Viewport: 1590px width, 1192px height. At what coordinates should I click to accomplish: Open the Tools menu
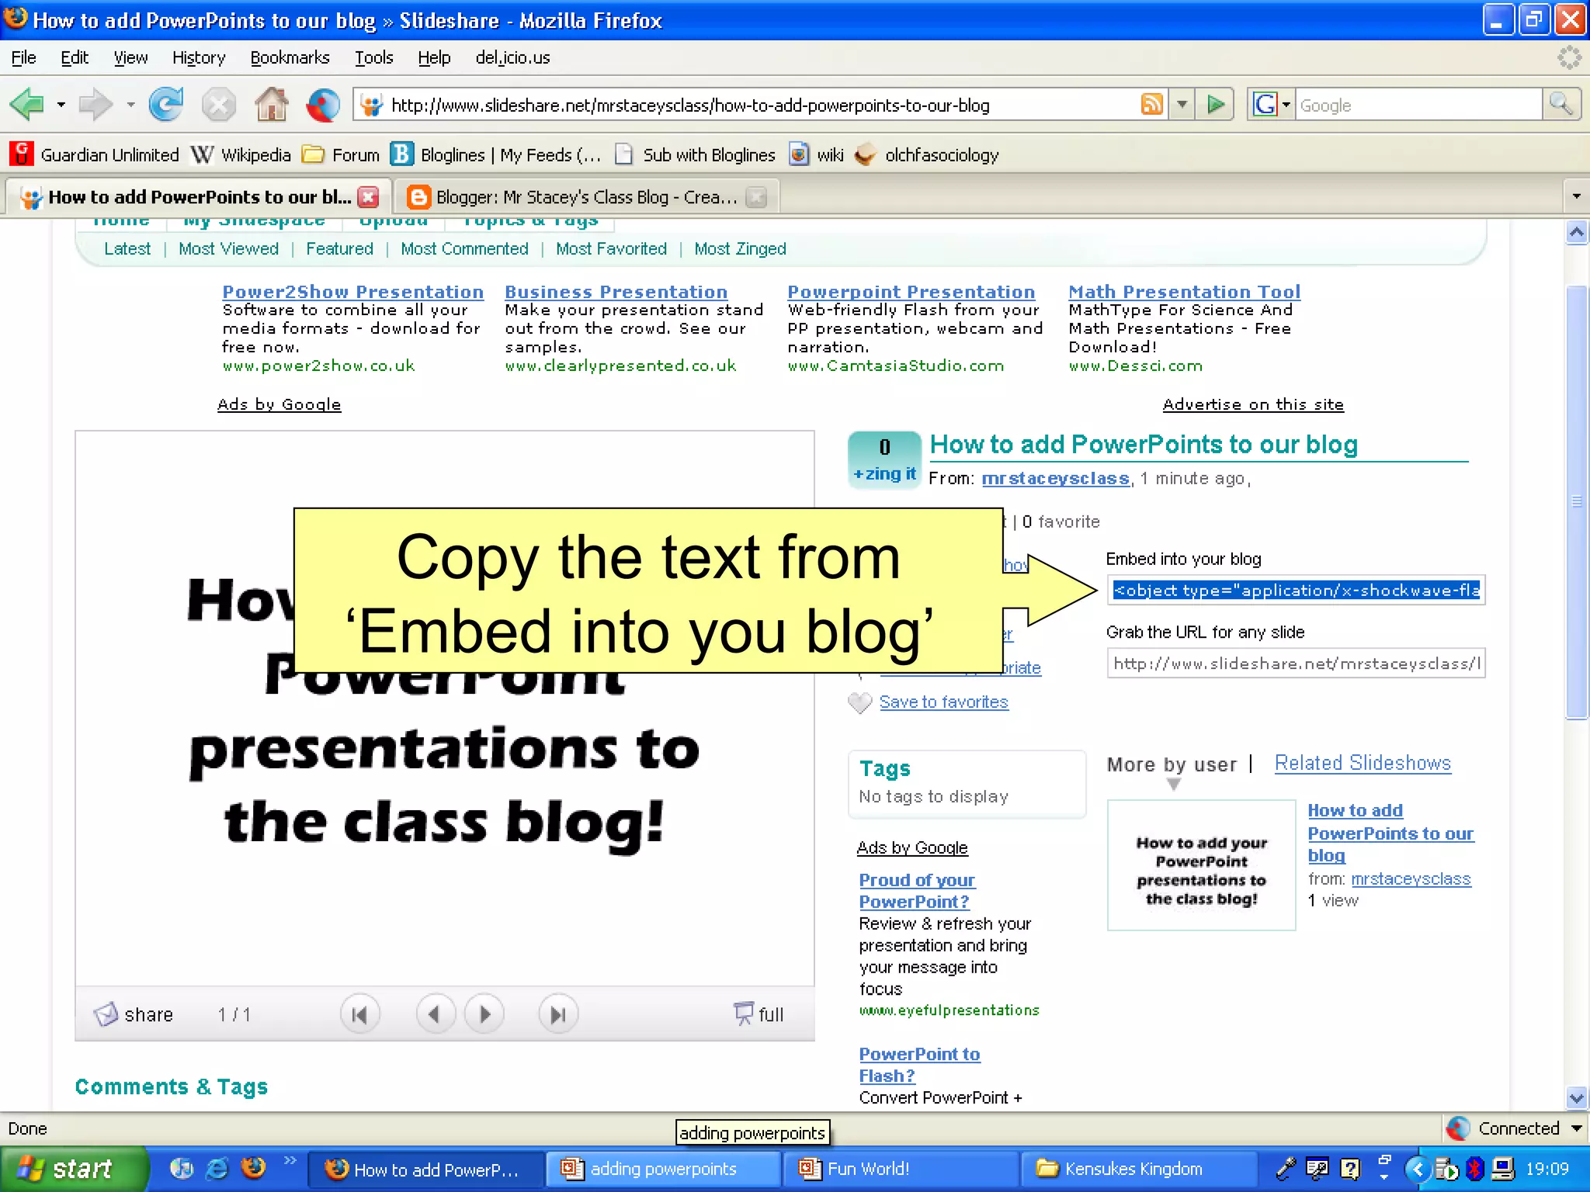click(x=374, y=57)
